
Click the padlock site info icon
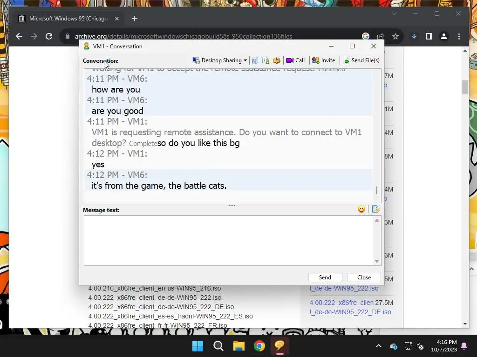point(68,36)
